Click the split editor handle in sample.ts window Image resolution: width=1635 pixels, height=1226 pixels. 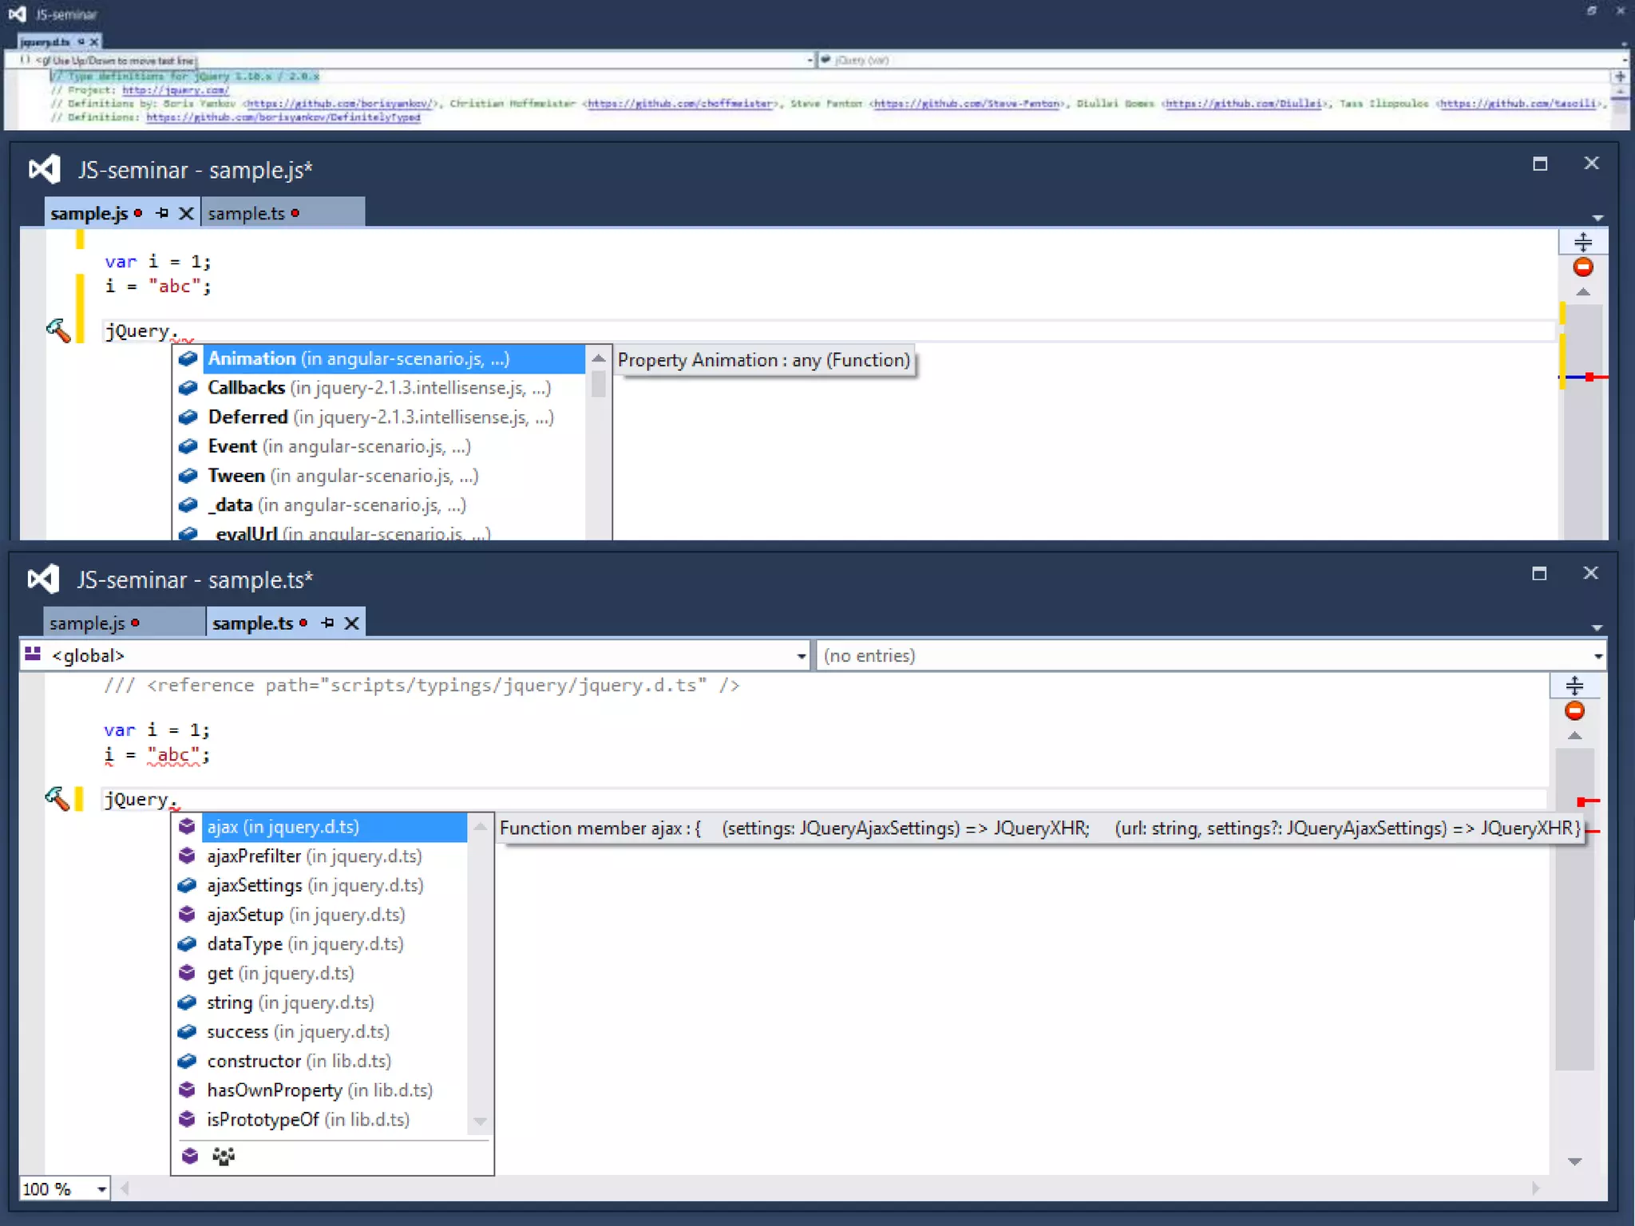point(1574,685)
